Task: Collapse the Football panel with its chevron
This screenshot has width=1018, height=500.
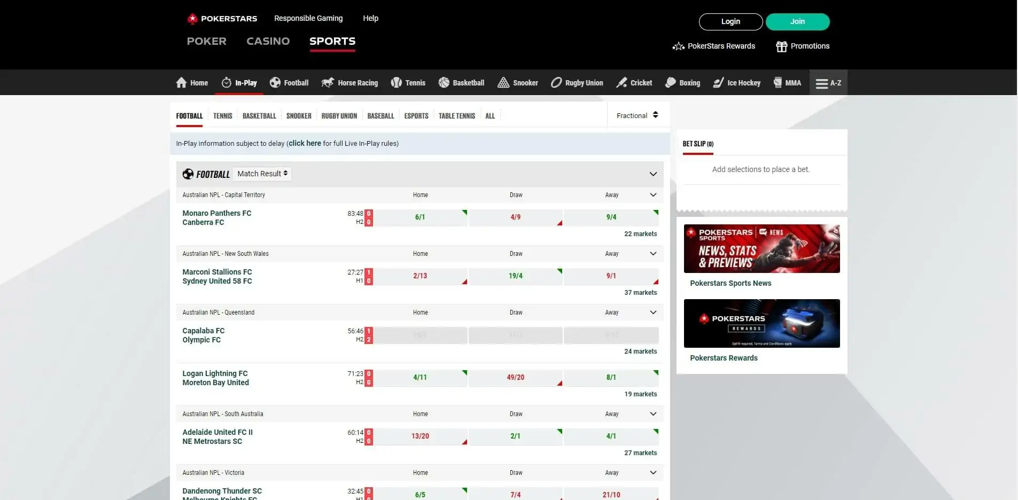Action: point(652,174)
